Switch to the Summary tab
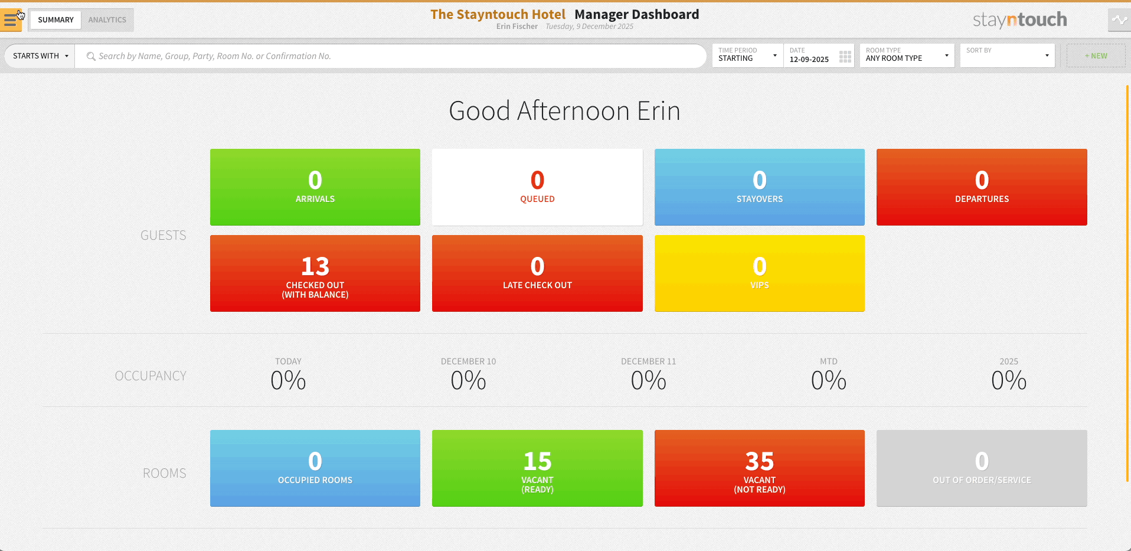Viewport: 1131px width, 551px height. pos(55,20)
